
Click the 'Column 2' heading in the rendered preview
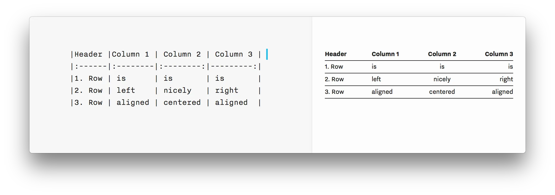442,54
